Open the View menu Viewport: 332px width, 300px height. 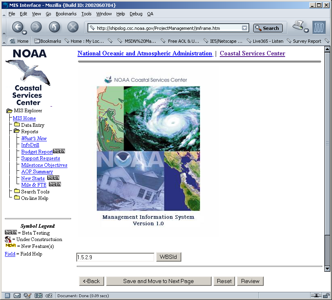tap(36, 14)
